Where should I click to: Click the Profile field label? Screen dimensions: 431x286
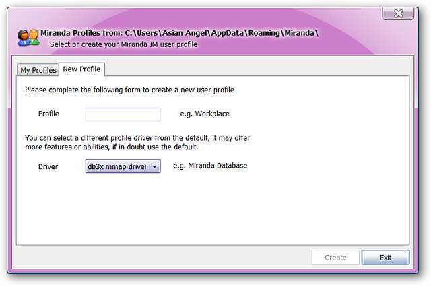(48, 114)
